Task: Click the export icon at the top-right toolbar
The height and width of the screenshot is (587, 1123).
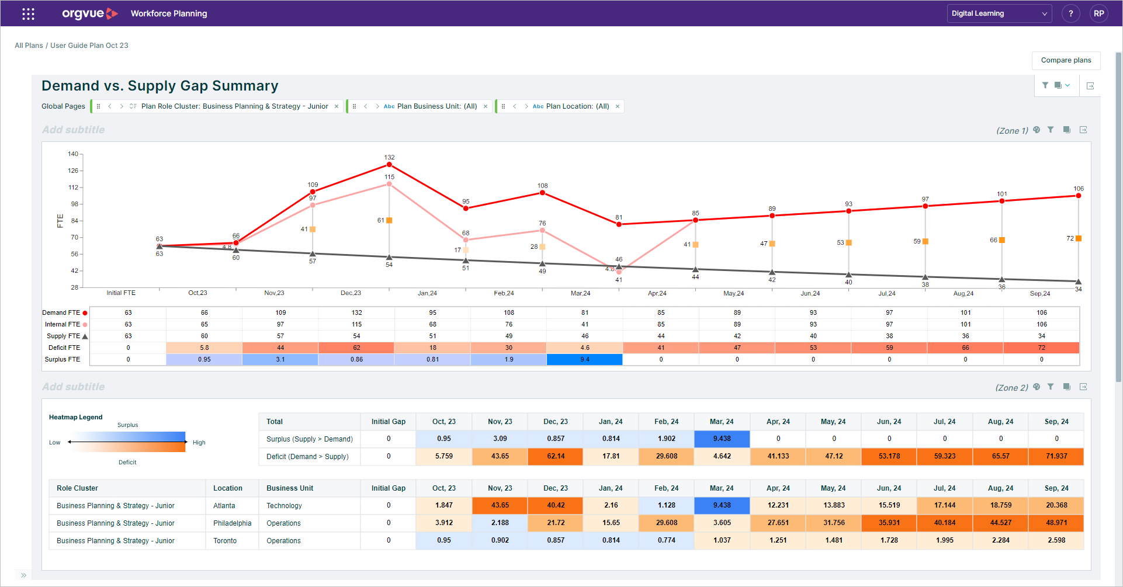Action: (1090, 85)
